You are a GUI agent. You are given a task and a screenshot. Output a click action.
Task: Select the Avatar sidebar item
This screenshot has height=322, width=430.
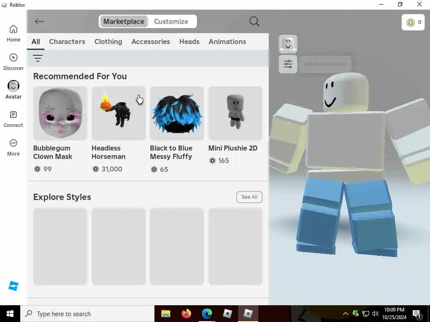pyautogui.click(x=13, y=90)
